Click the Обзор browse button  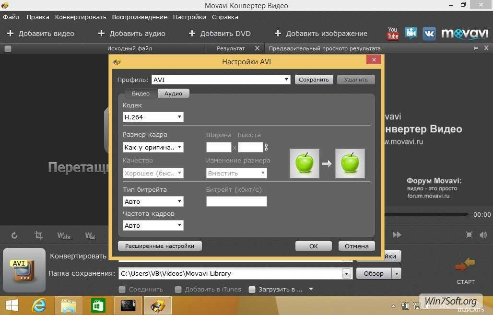tap(374, 273)
